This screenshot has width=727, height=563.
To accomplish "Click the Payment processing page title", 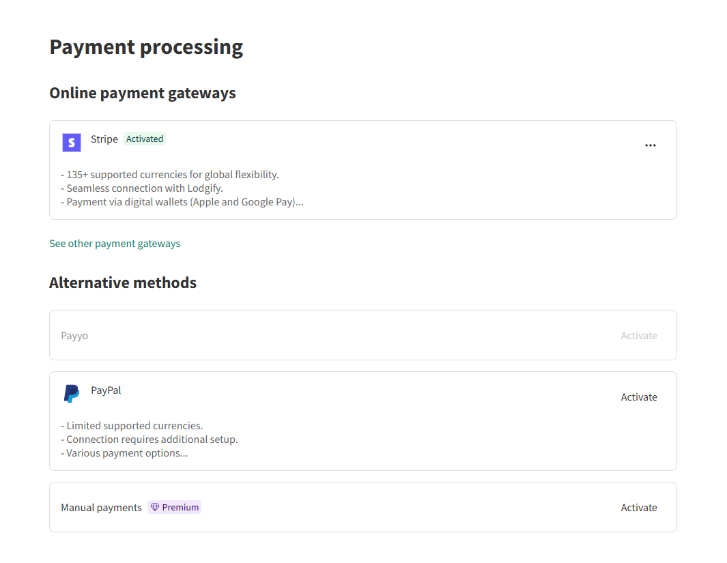I will click(x=145, y=46).
